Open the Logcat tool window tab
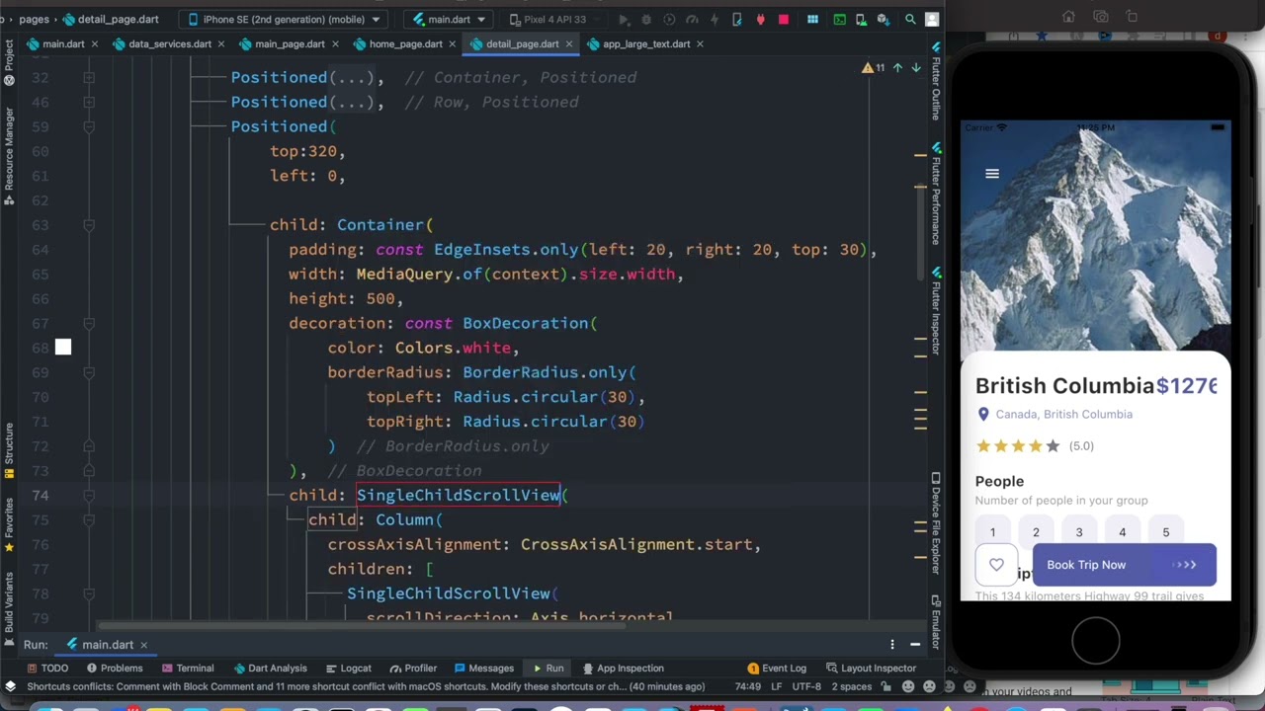Image resolution: width=1265 pixels, height=711 pixels. click(x=348, y=669)
